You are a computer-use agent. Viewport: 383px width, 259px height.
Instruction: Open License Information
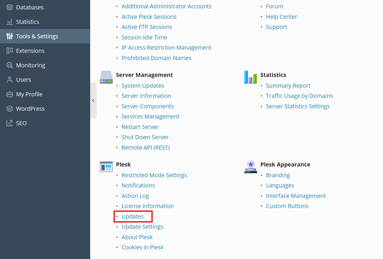click(148, 206)
